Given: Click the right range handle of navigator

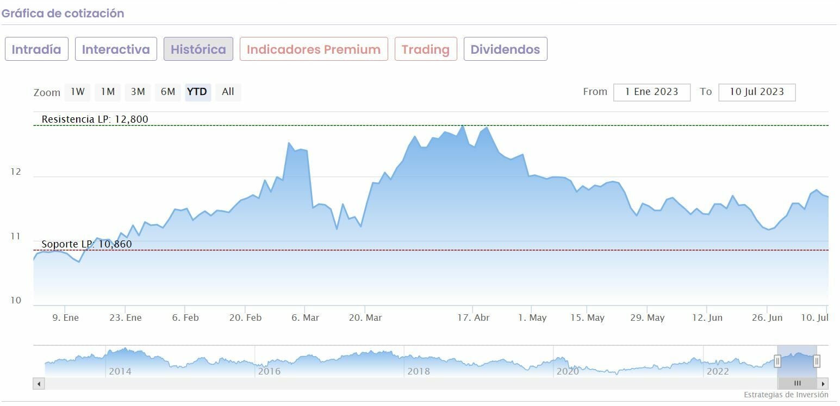Looking at the screenshot, I should 817,361.
